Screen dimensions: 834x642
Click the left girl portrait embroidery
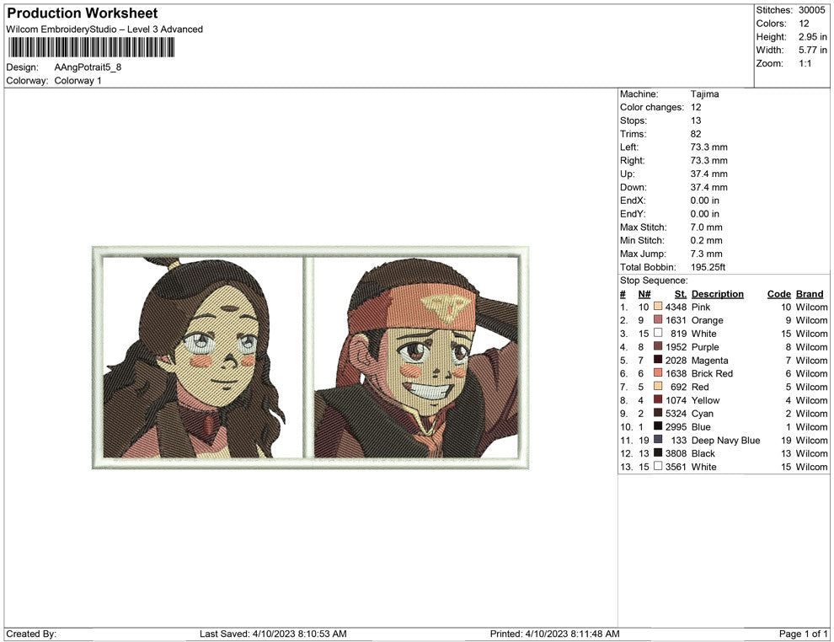tap(194, 357)
